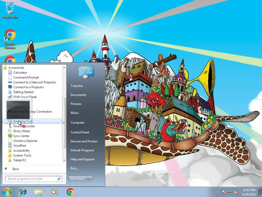Click the network tray icon
Viewport: 262px width, 197px height.
pyautogui.click(x=230, y=192)
